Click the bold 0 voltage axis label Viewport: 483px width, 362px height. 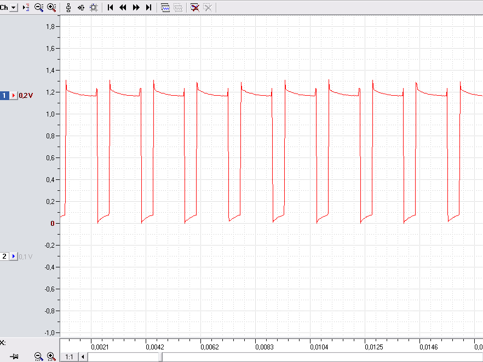coord(53,224)
